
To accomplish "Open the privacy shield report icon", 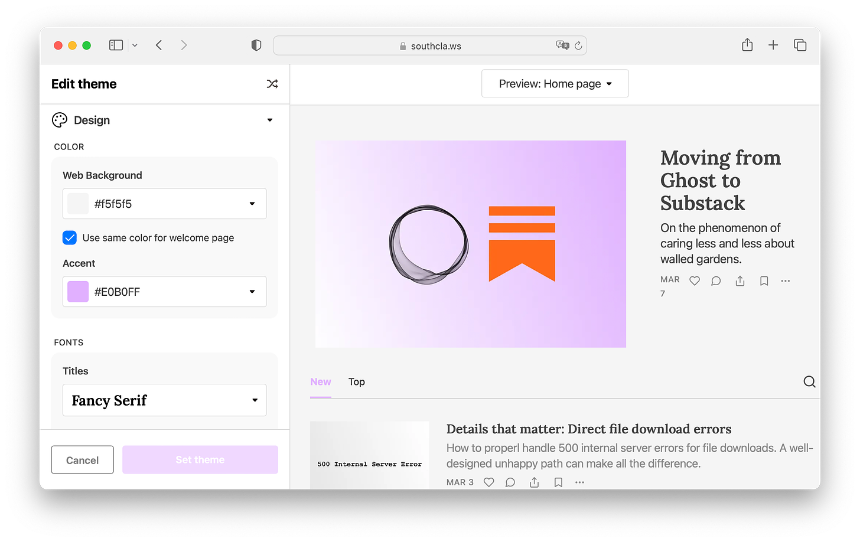I will click(x=256, y=45).
